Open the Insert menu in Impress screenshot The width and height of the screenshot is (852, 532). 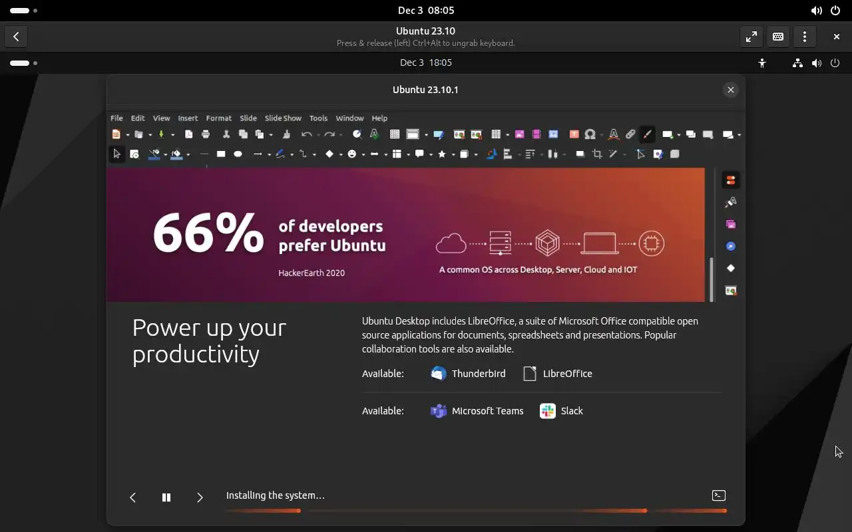pyautogui.click(x=188, y=118)
